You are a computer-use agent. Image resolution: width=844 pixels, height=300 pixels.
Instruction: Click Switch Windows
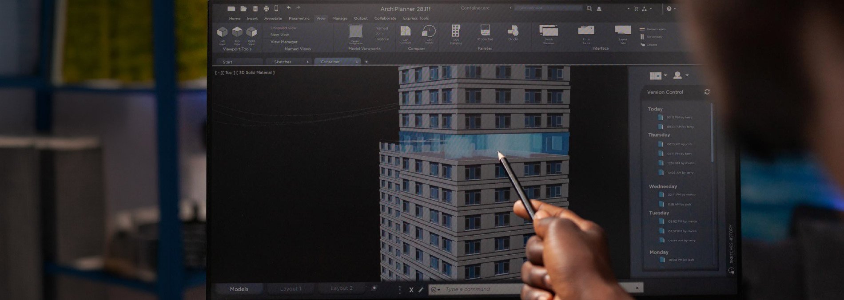tap(549, 34)
